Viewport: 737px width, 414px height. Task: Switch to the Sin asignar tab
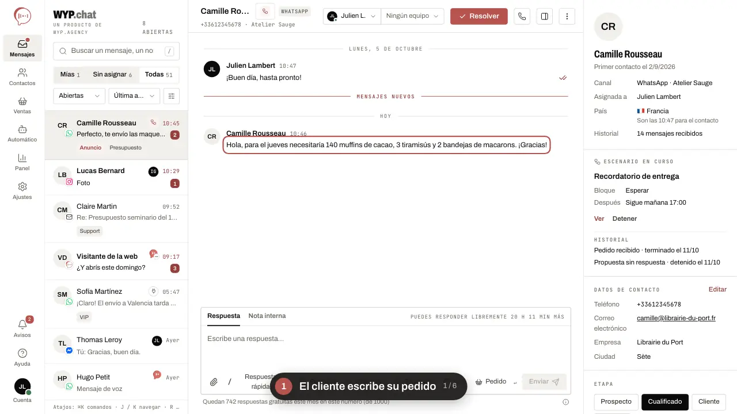[112, 75]
